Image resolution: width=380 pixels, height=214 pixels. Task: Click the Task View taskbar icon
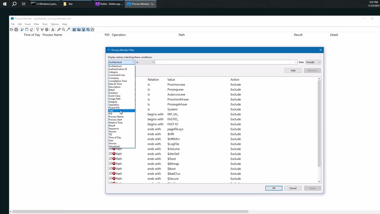24,4
